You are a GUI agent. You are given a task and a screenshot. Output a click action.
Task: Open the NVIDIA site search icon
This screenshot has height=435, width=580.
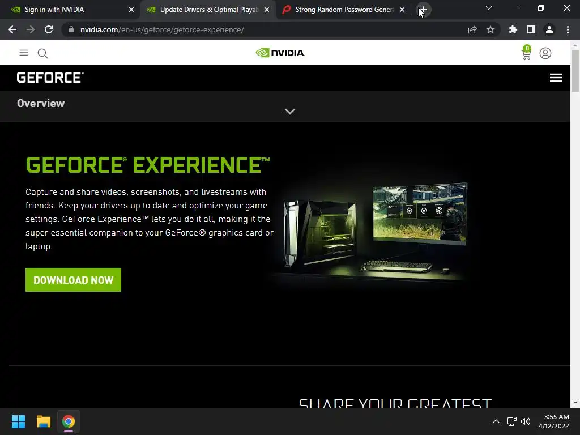(x=42, y=53)
